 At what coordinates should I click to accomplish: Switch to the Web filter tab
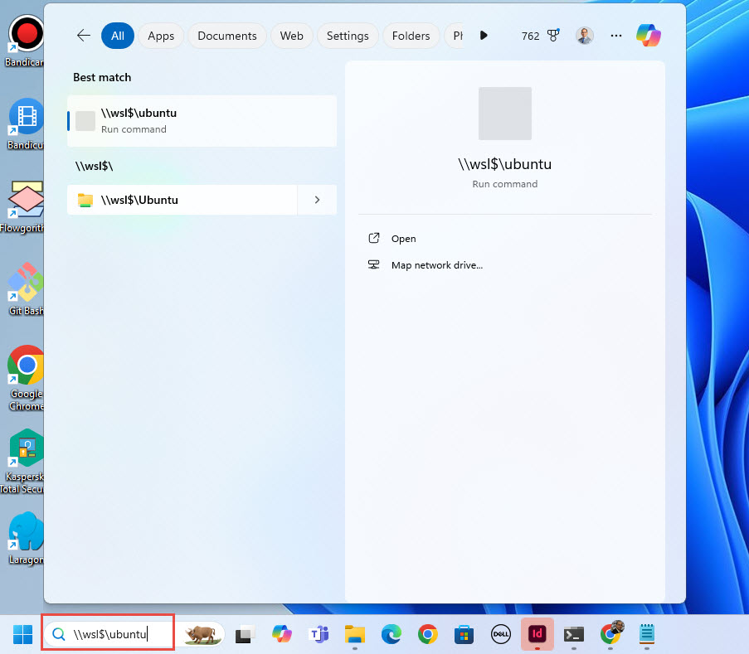point(291,36)
